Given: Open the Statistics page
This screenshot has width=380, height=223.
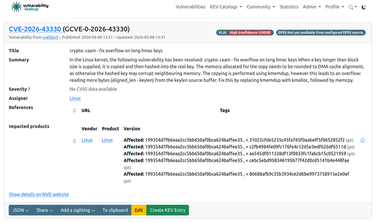Looking at the screenshot, I should pyautogui.click(x=289, y=7).
